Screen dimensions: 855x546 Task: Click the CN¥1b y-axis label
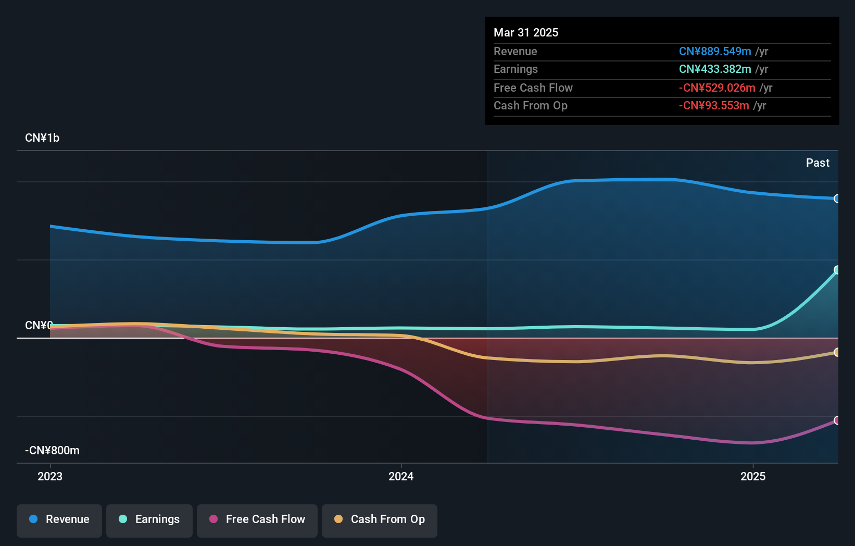[42, 138]
